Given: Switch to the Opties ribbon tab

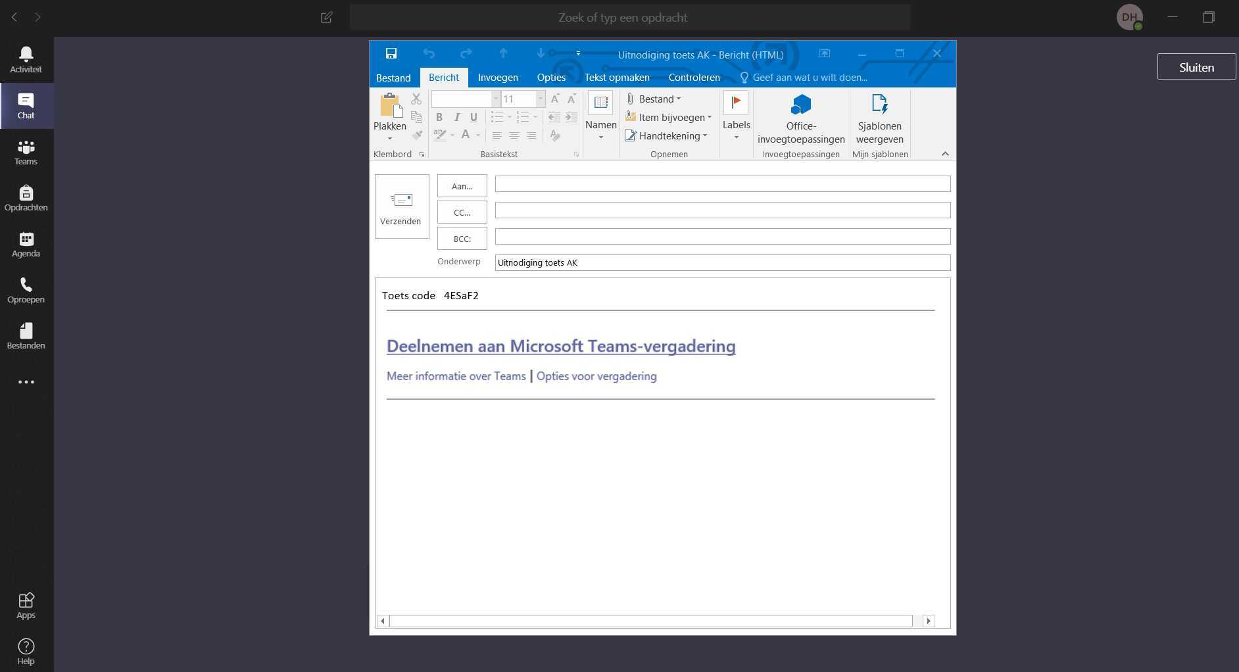Looking at the screenshot, I should [x=550, y=78].
